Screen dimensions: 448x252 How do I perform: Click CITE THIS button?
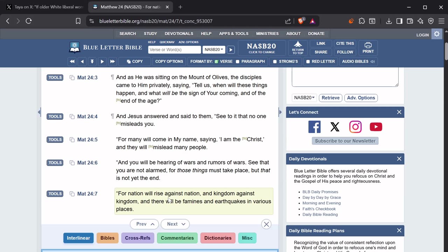345,43
